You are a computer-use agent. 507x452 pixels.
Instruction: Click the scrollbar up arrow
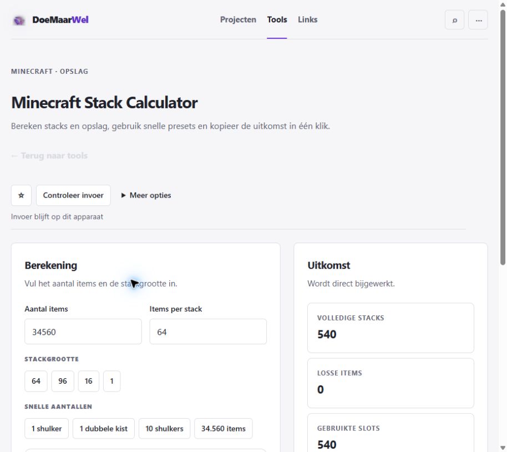click(x=503, y=4)
